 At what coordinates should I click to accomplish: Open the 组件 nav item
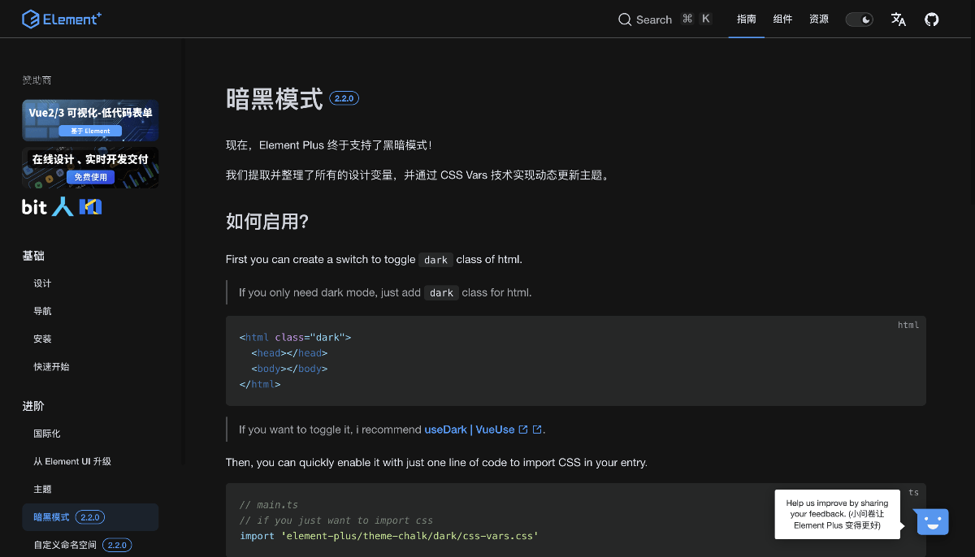[782, 19]
